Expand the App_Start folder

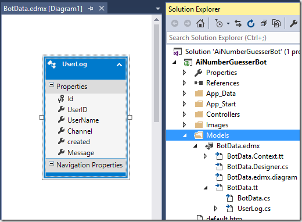[185, 104]
